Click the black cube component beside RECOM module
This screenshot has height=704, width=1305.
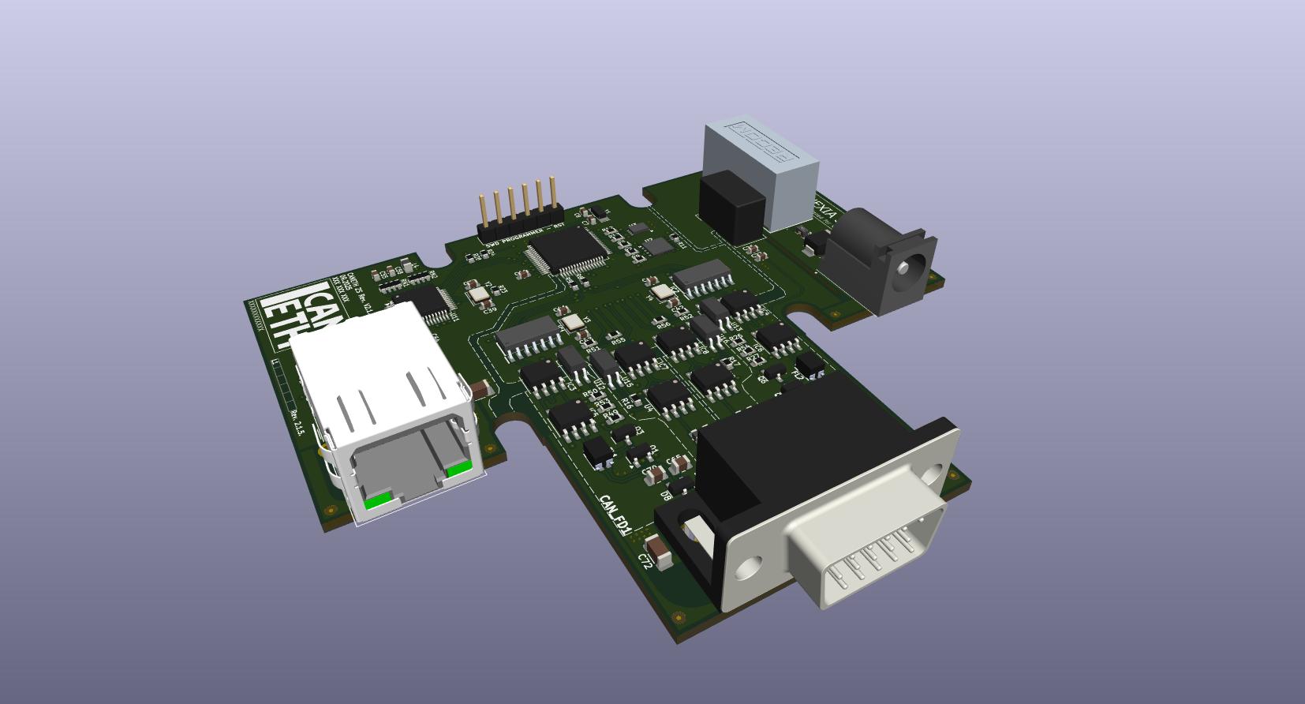[x=731, y=208]
